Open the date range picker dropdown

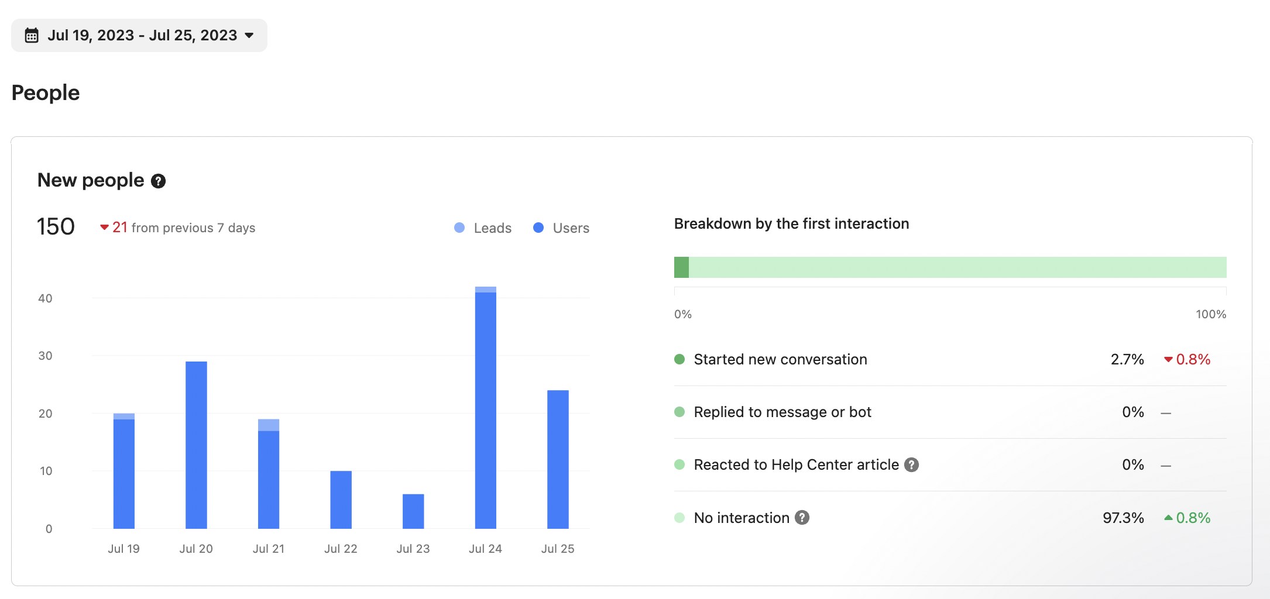click(139, 35)
